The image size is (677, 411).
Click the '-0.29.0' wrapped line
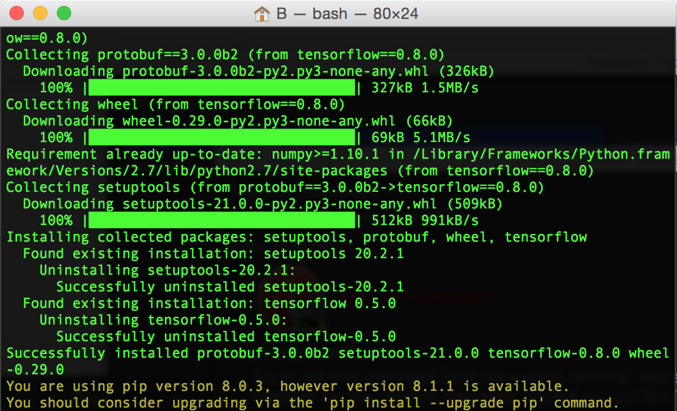pos(34,370)
